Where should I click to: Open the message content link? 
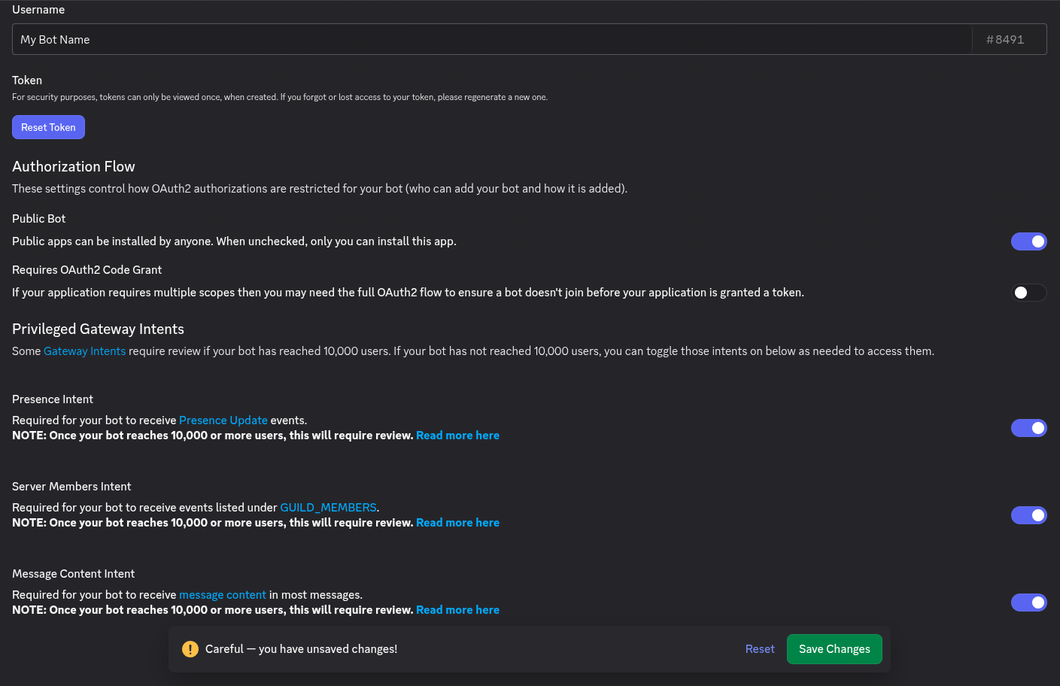click(x=223, y=595)
